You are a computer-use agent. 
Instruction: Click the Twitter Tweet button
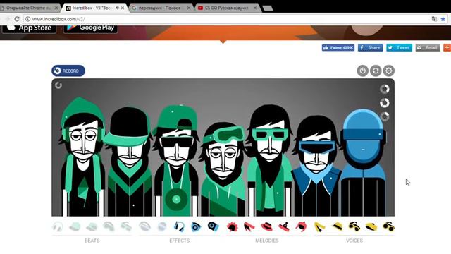pyautogui.click(x=399, y=47)
